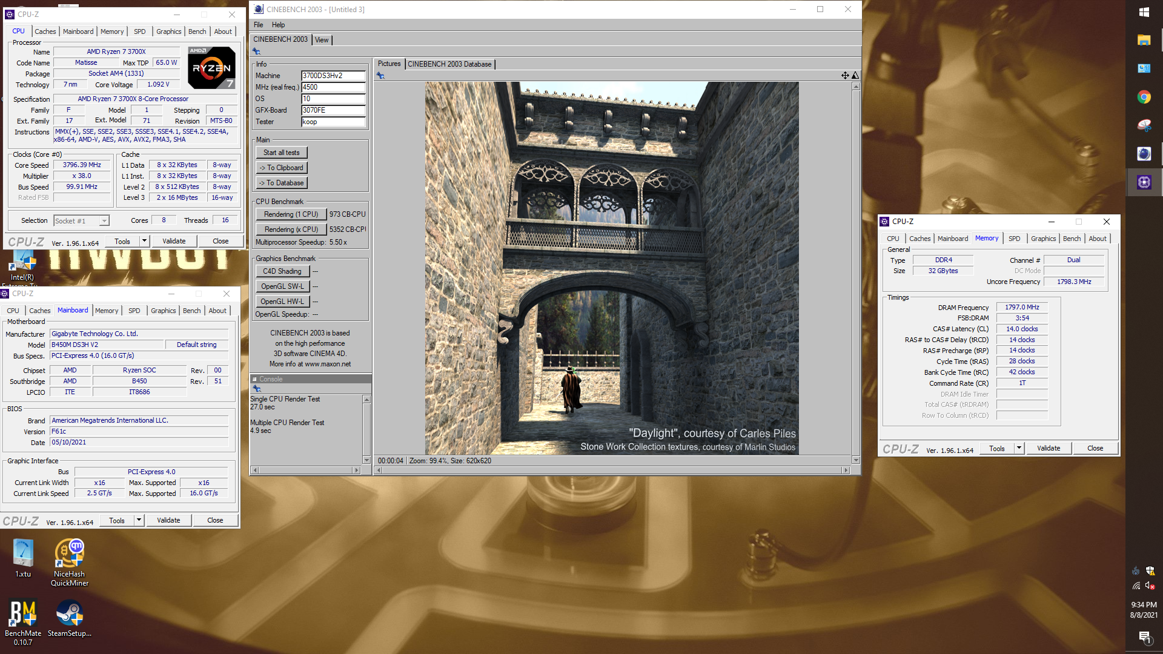Image resolution: width=1163 pixels, height=654 pixels.
Task: Open Google Chrome from taskbar
Action: (1144, 97)
